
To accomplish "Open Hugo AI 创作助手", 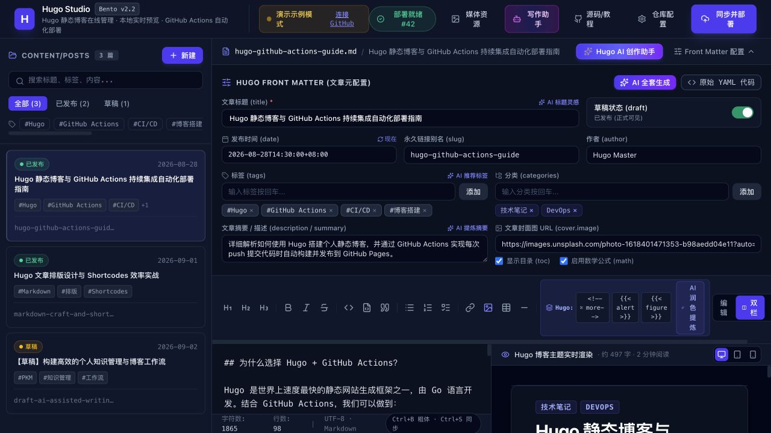I will [x=619, y=52].
